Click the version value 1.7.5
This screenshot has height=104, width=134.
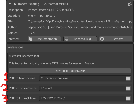click(x=31, y=33)
